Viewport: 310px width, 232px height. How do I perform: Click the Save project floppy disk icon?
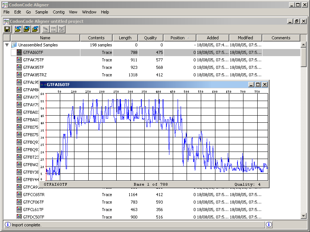(x=7, y=30)
